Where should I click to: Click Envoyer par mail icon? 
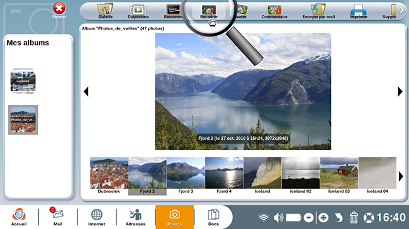click(318, 11)
